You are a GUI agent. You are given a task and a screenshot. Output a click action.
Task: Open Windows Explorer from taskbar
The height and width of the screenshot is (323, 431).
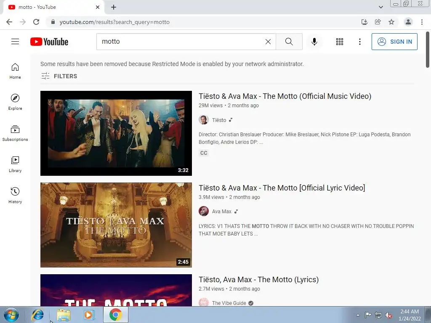coord(64,315)
